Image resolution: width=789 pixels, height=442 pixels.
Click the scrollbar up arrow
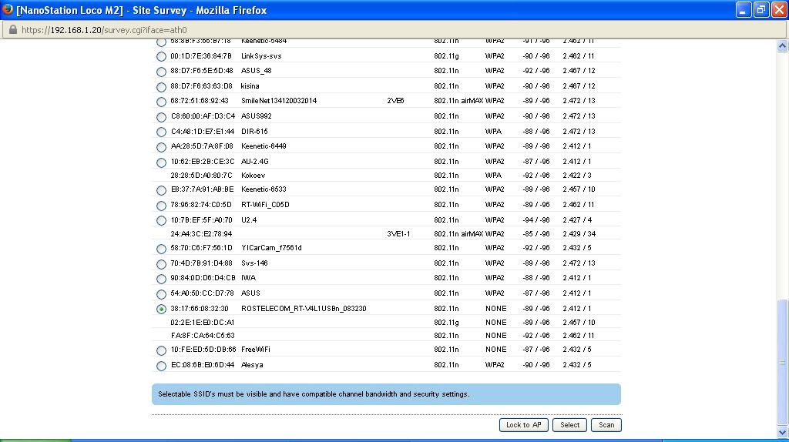783,45
